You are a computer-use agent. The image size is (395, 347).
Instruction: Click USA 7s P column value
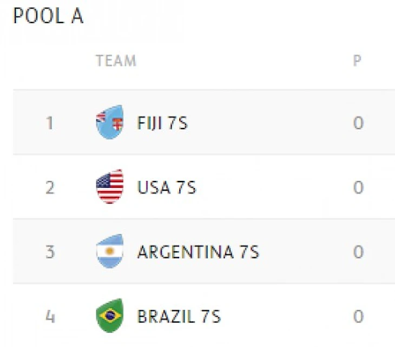358,188
